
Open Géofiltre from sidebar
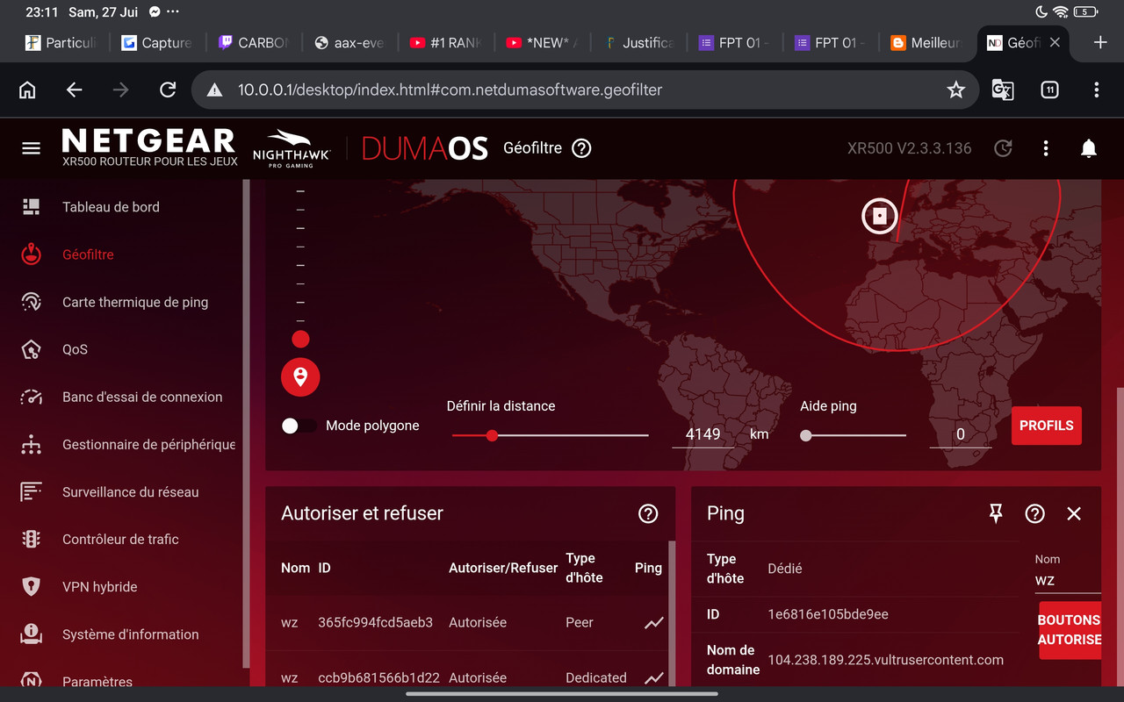[88, 254]
